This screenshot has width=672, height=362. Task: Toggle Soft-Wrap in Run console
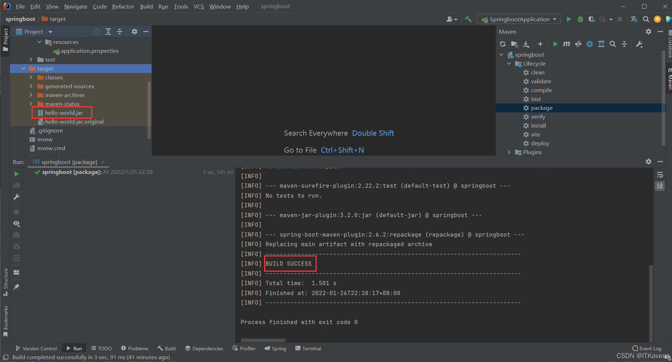660,175
